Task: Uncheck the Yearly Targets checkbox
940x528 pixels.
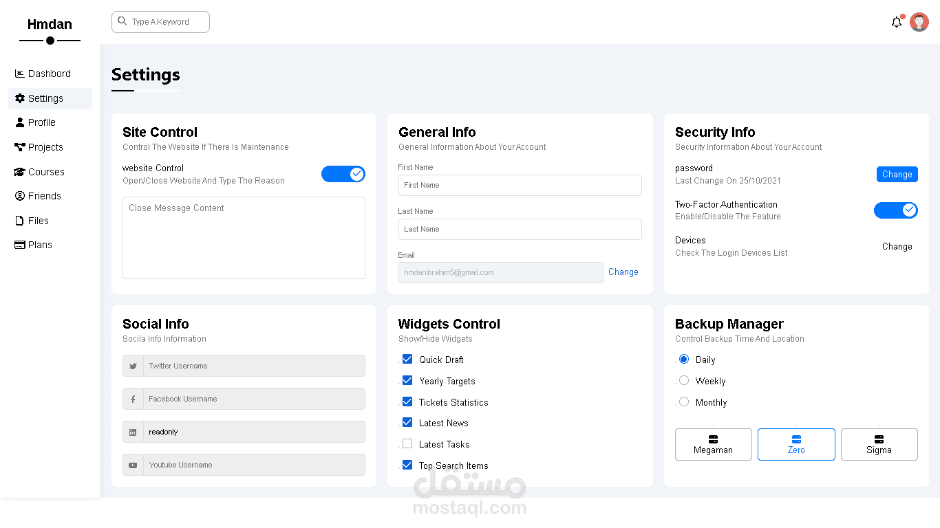Action: (x=407, y=380)
